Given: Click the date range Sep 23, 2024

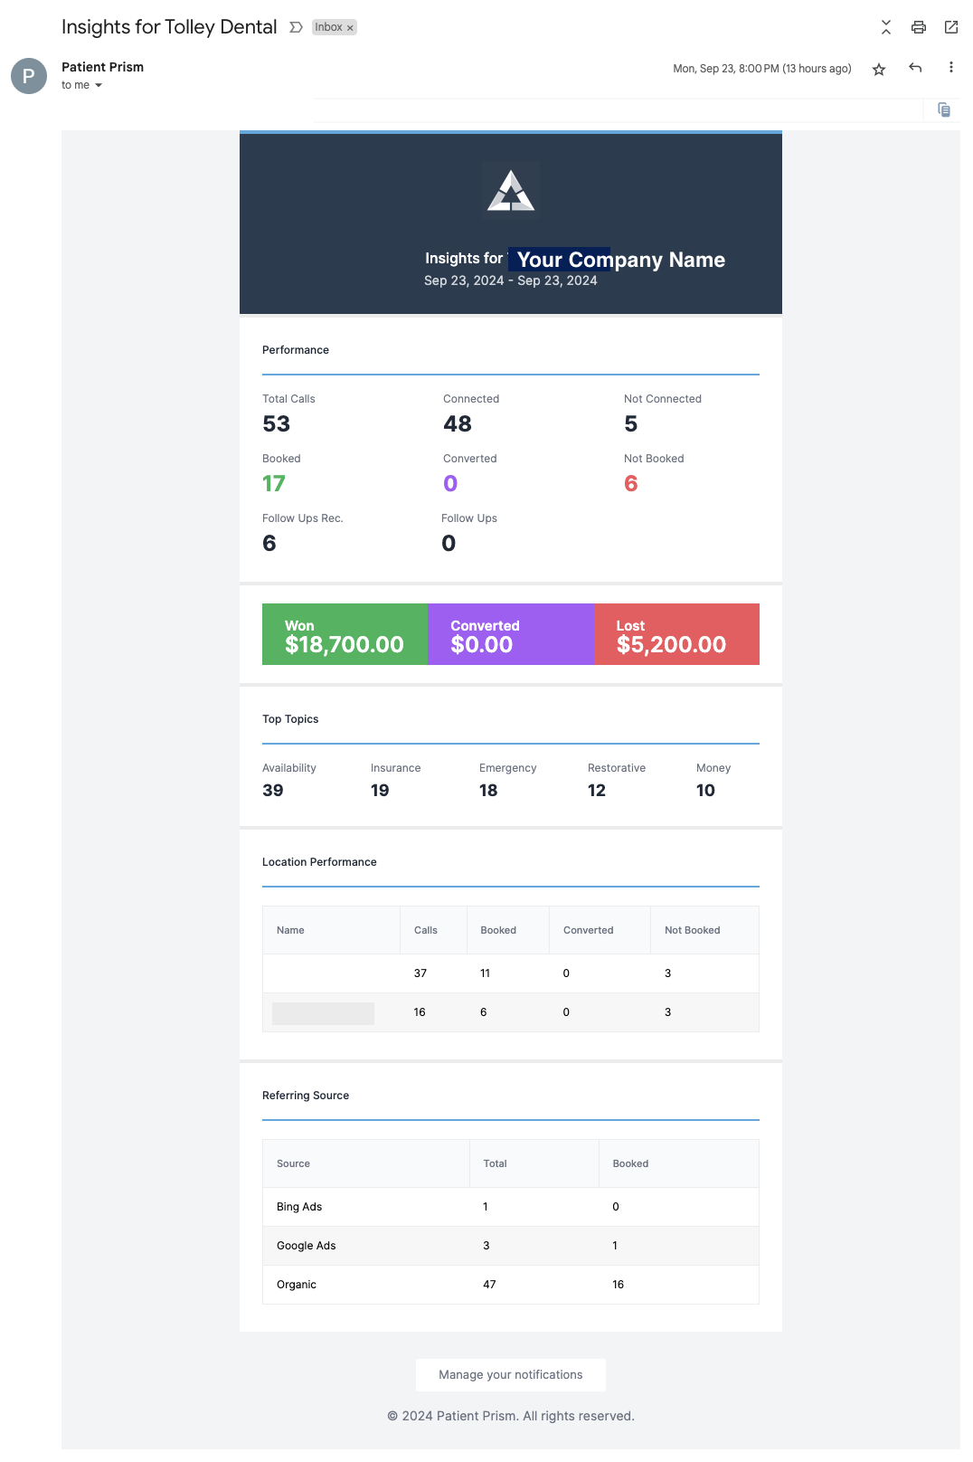Looking at the screenshot, I should click(511, 280).
